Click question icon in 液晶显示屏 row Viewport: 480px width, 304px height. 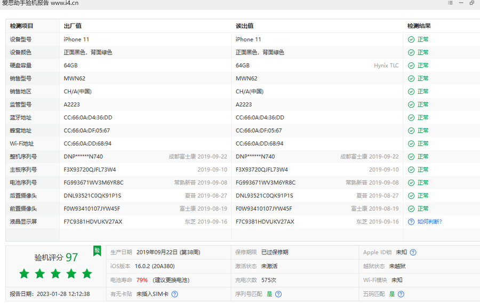tap(411, 222)
